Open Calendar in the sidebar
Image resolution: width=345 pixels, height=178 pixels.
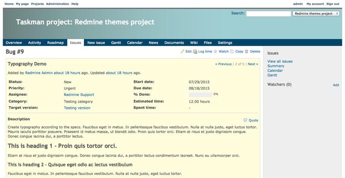(x=275, y=71)
